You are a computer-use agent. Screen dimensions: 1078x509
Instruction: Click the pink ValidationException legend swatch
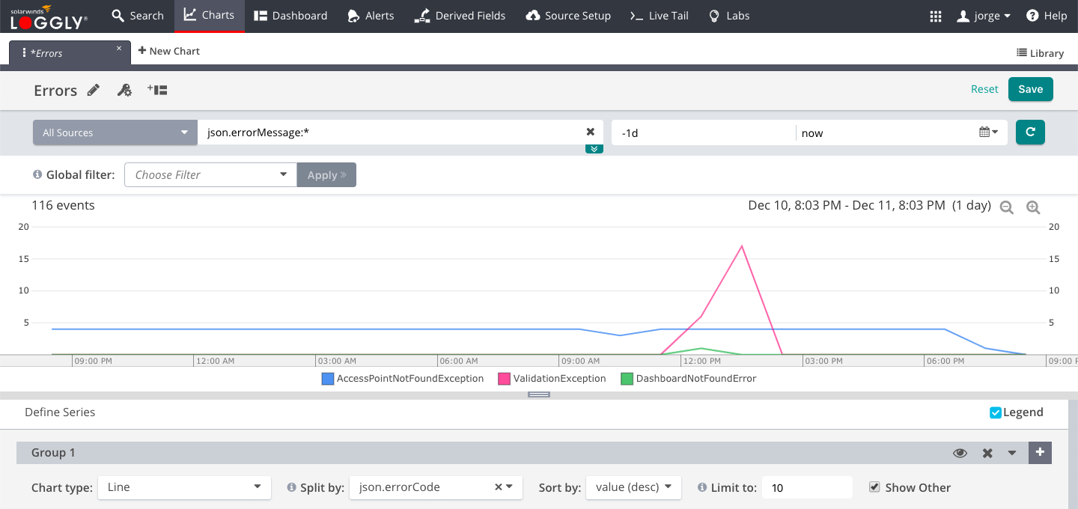(x=504, y=379)
